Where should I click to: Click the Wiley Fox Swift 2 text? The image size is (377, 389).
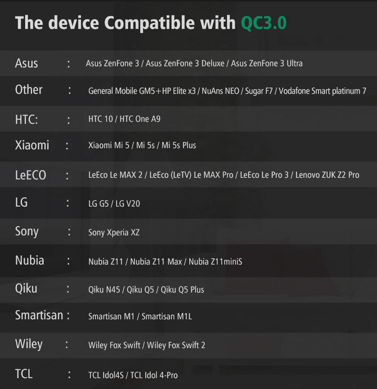tap(176, 345)
